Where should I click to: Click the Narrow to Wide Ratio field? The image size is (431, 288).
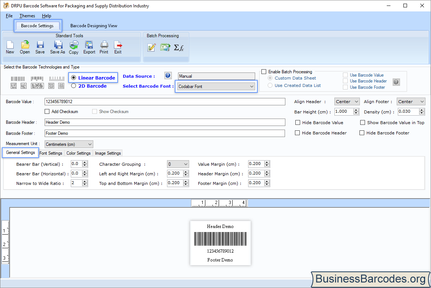click(76, 183)
